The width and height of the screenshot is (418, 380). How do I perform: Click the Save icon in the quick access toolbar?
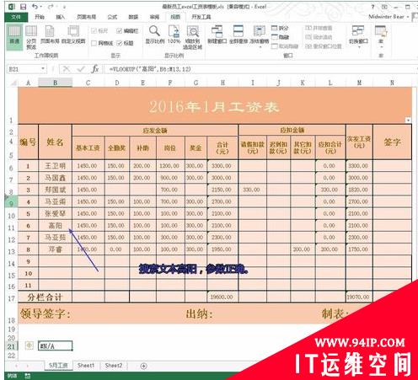point(23,7)
